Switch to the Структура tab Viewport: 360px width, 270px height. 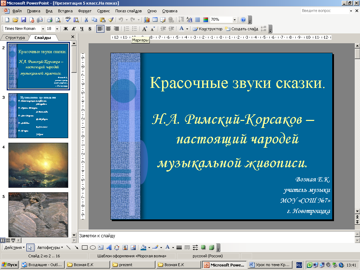(x=15, y=38)
